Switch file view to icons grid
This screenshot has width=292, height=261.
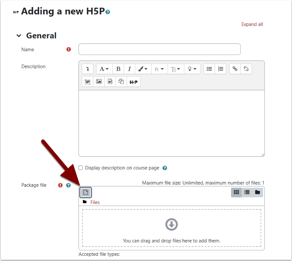tap(236, 192)
